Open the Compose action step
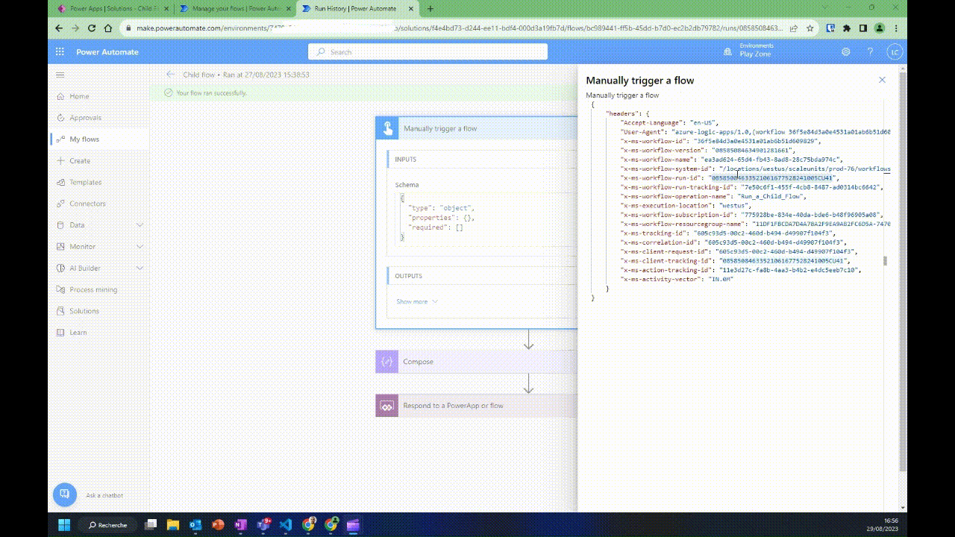 click(477, 362)
